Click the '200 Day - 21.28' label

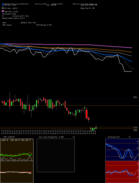click(x=11, y=12)
